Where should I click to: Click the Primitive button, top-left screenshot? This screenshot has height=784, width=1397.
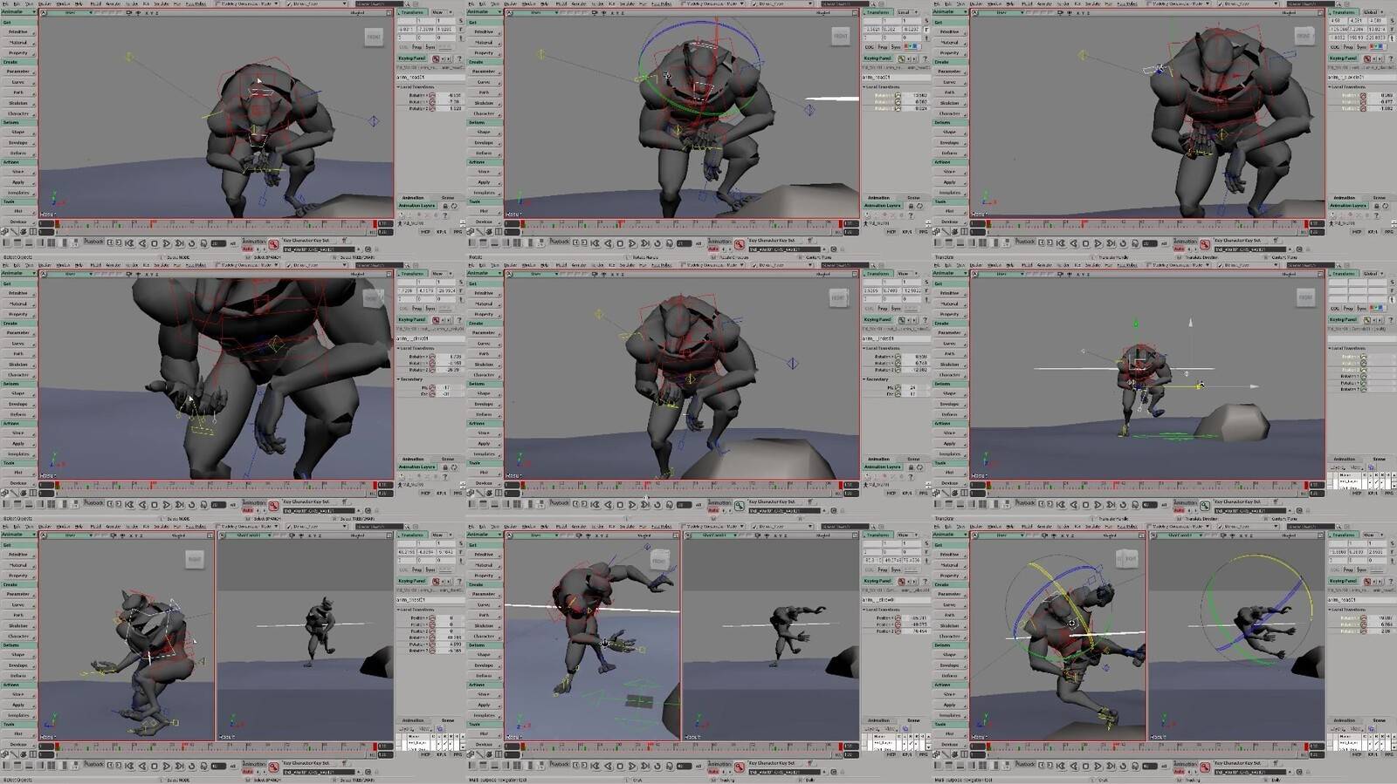18,32
